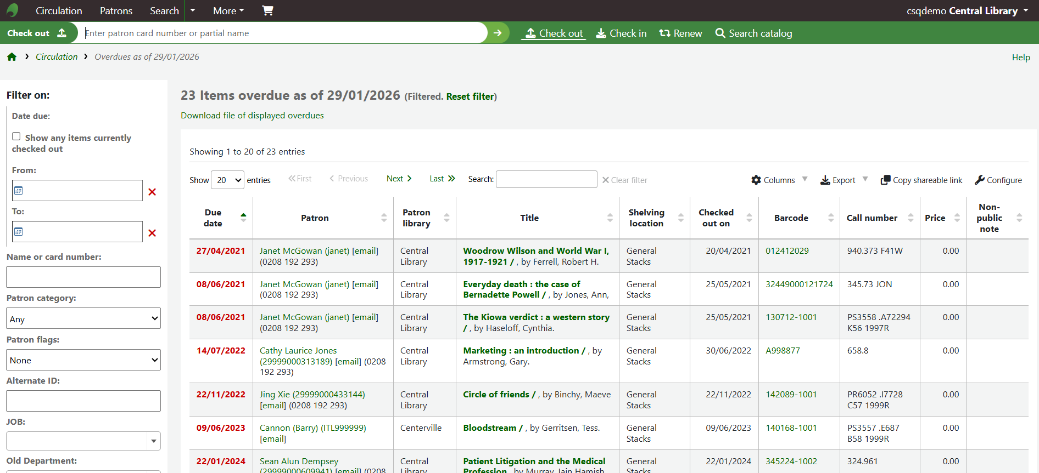Screen dimensions: 1039x473
Task: Go to Next page of entries
Action: coord(399,179)
